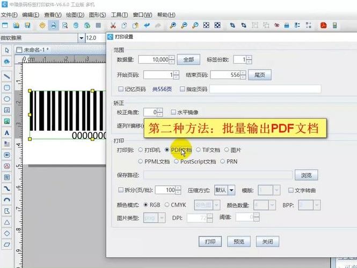
Task: Open the font name dropdown arrow
Action: coord(81,38)
